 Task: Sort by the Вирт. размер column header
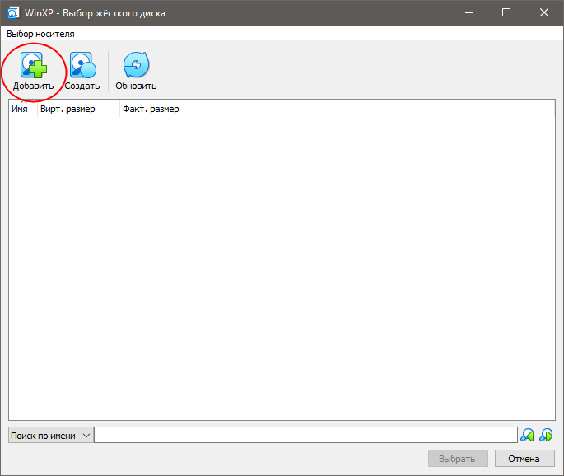78,109
